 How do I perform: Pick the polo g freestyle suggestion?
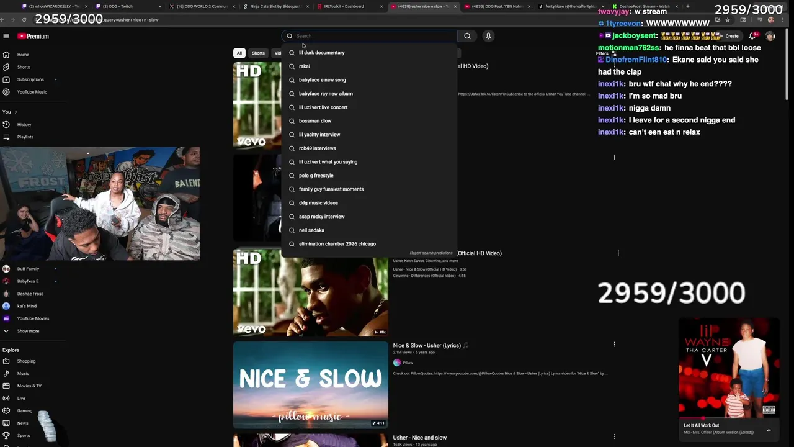pos(369,175)
